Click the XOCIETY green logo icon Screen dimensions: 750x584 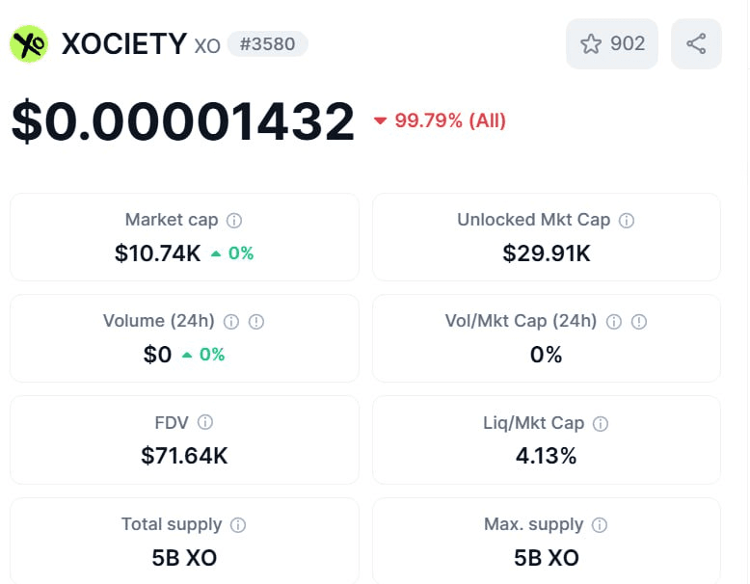[29, 43]
